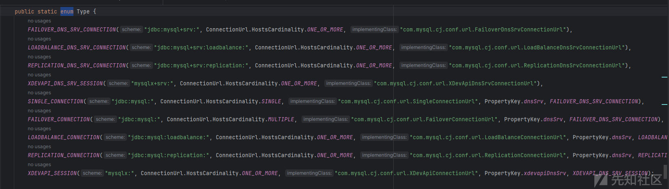Open 'no usages' hint above REPLICATION_CONNECTION declaration

pos(40,147)
